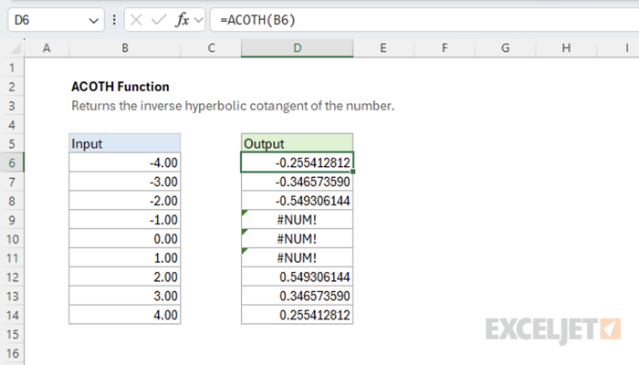This screenshot has width=639, height=365.
Task: Click the enter checkmark icon in formula bar
Action: point(159,19)
